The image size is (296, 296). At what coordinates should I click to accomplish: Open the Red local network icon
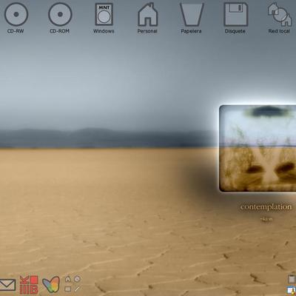pyautogui.click(x=280, y=14)
